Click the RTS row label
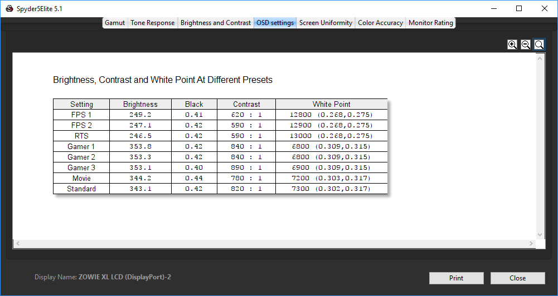The image size is (558, 296). point(81,136)
